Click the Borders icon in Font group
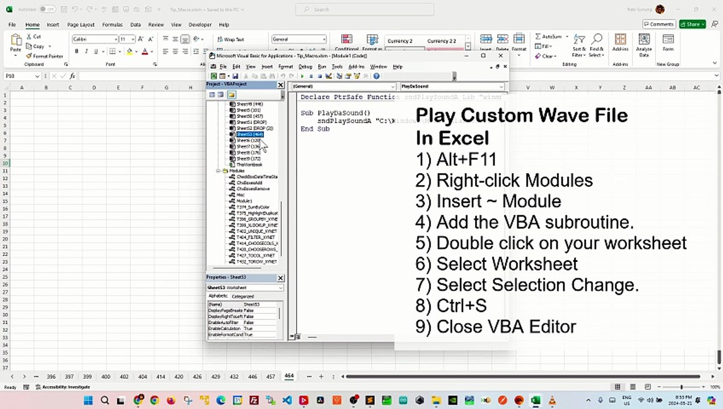Viewport: 723px width, 409px height. [112, 51]
